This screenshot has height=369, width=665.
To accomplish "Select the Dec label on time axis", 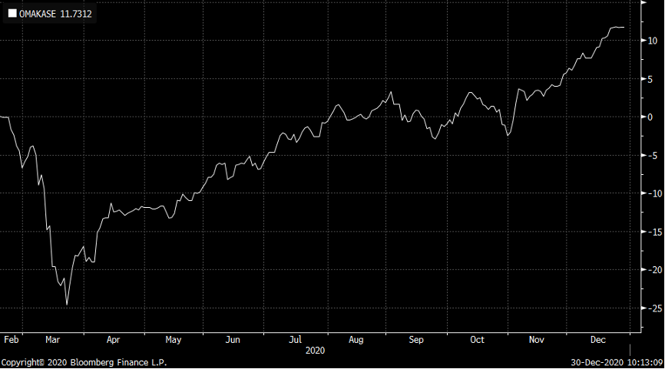I will click(x=597, y=338).
